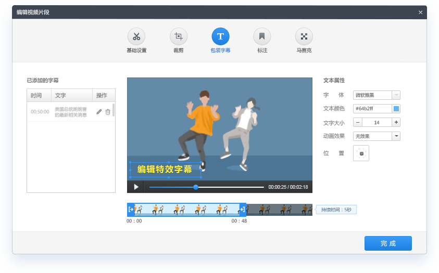Select the 编辑特效字幕 text box in preview
The height and width of the screenshot is (273, 439).
tap(165, 170)
